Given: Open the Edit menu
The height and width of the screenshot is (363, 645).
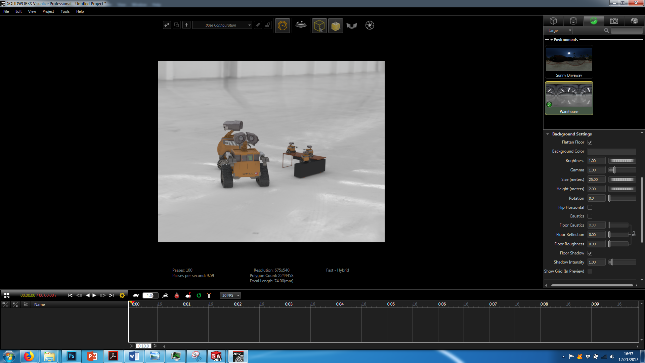Looking at the screenshot, I should pos(18,11).
